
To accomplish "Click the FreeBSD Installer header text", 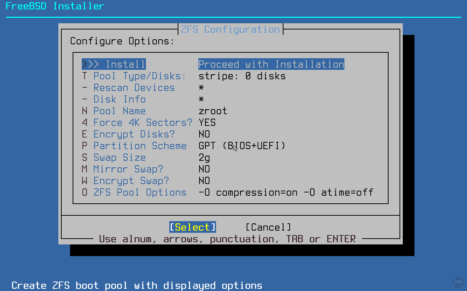I will (55, 6).
